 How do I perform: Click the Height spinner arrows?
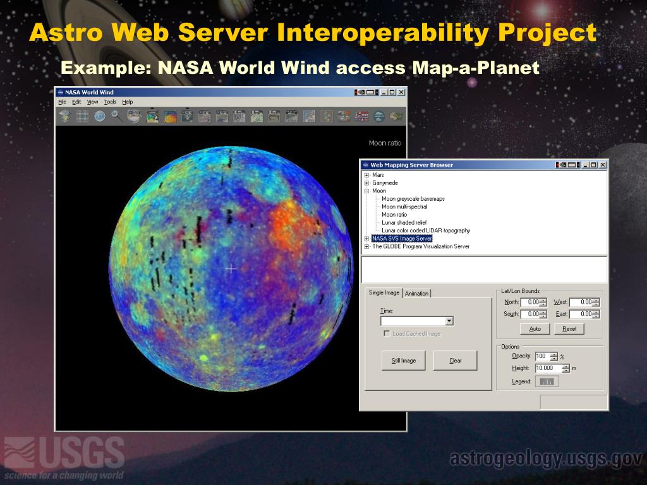[566, 368]
